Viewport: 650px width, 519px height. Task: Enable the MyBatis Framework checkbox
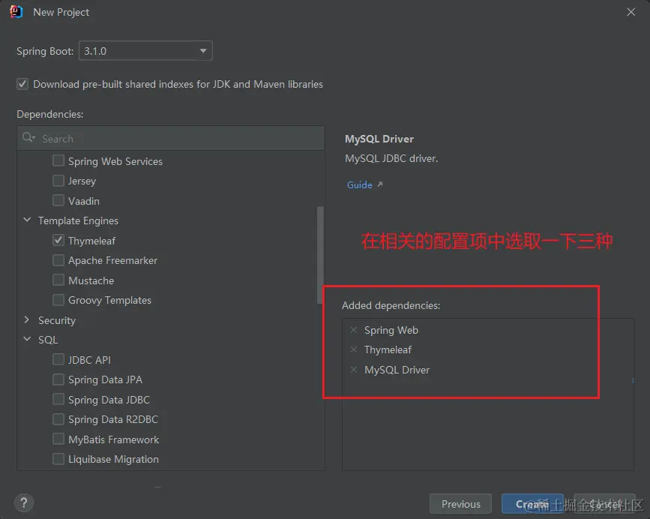click(x=58, y=439)
